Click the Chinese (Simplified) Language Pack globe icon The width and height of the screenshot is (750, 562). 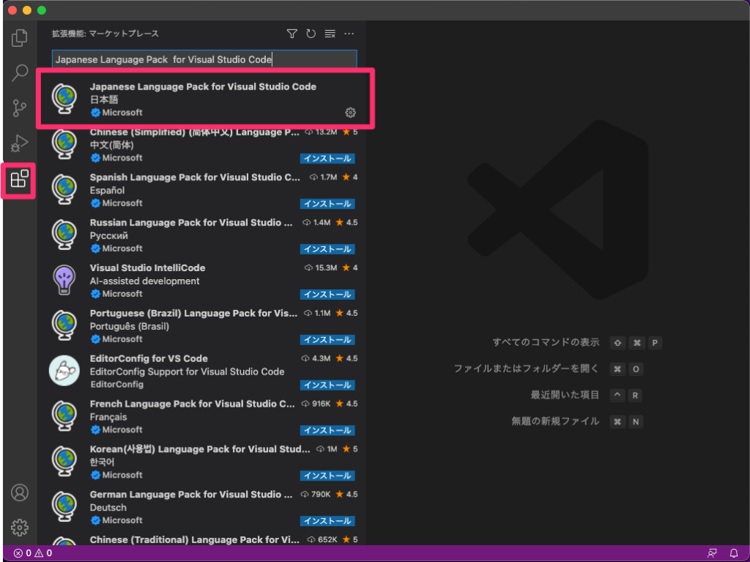tap(64, 144)
